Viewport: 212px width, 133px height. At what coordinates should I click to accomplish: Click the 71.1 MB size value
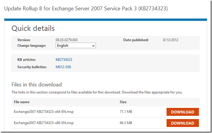pyautogui.click(x=126, y=112)
